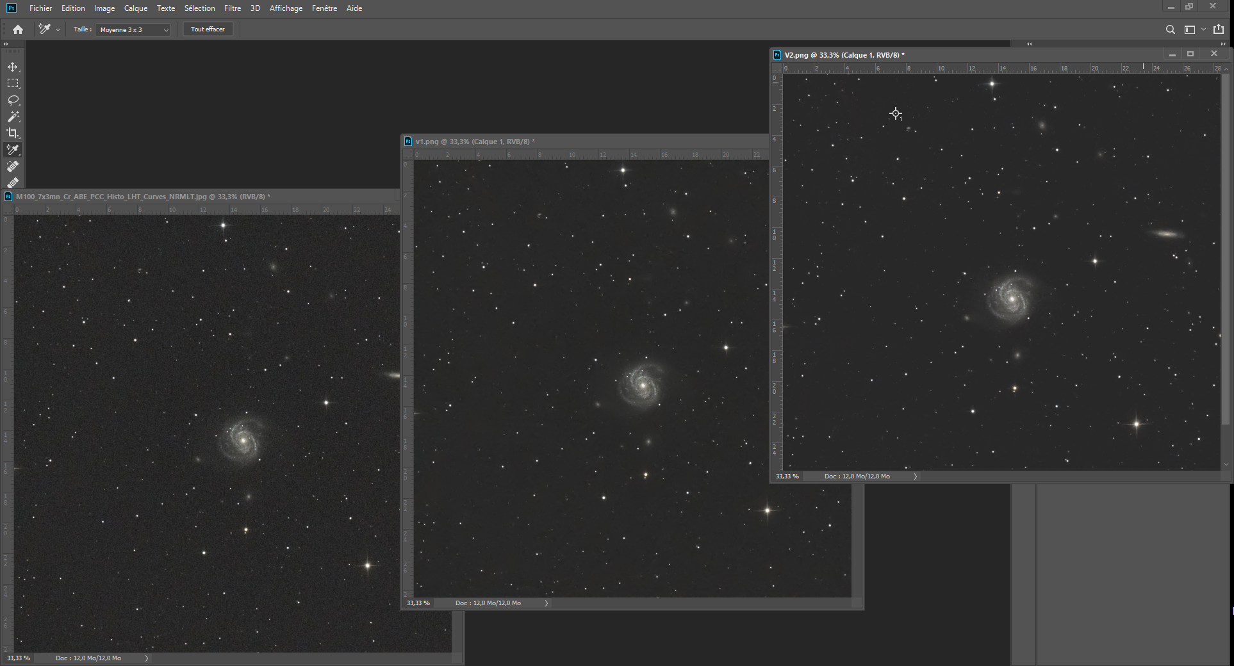Open the Calque menu

click(x=135, y=8)
